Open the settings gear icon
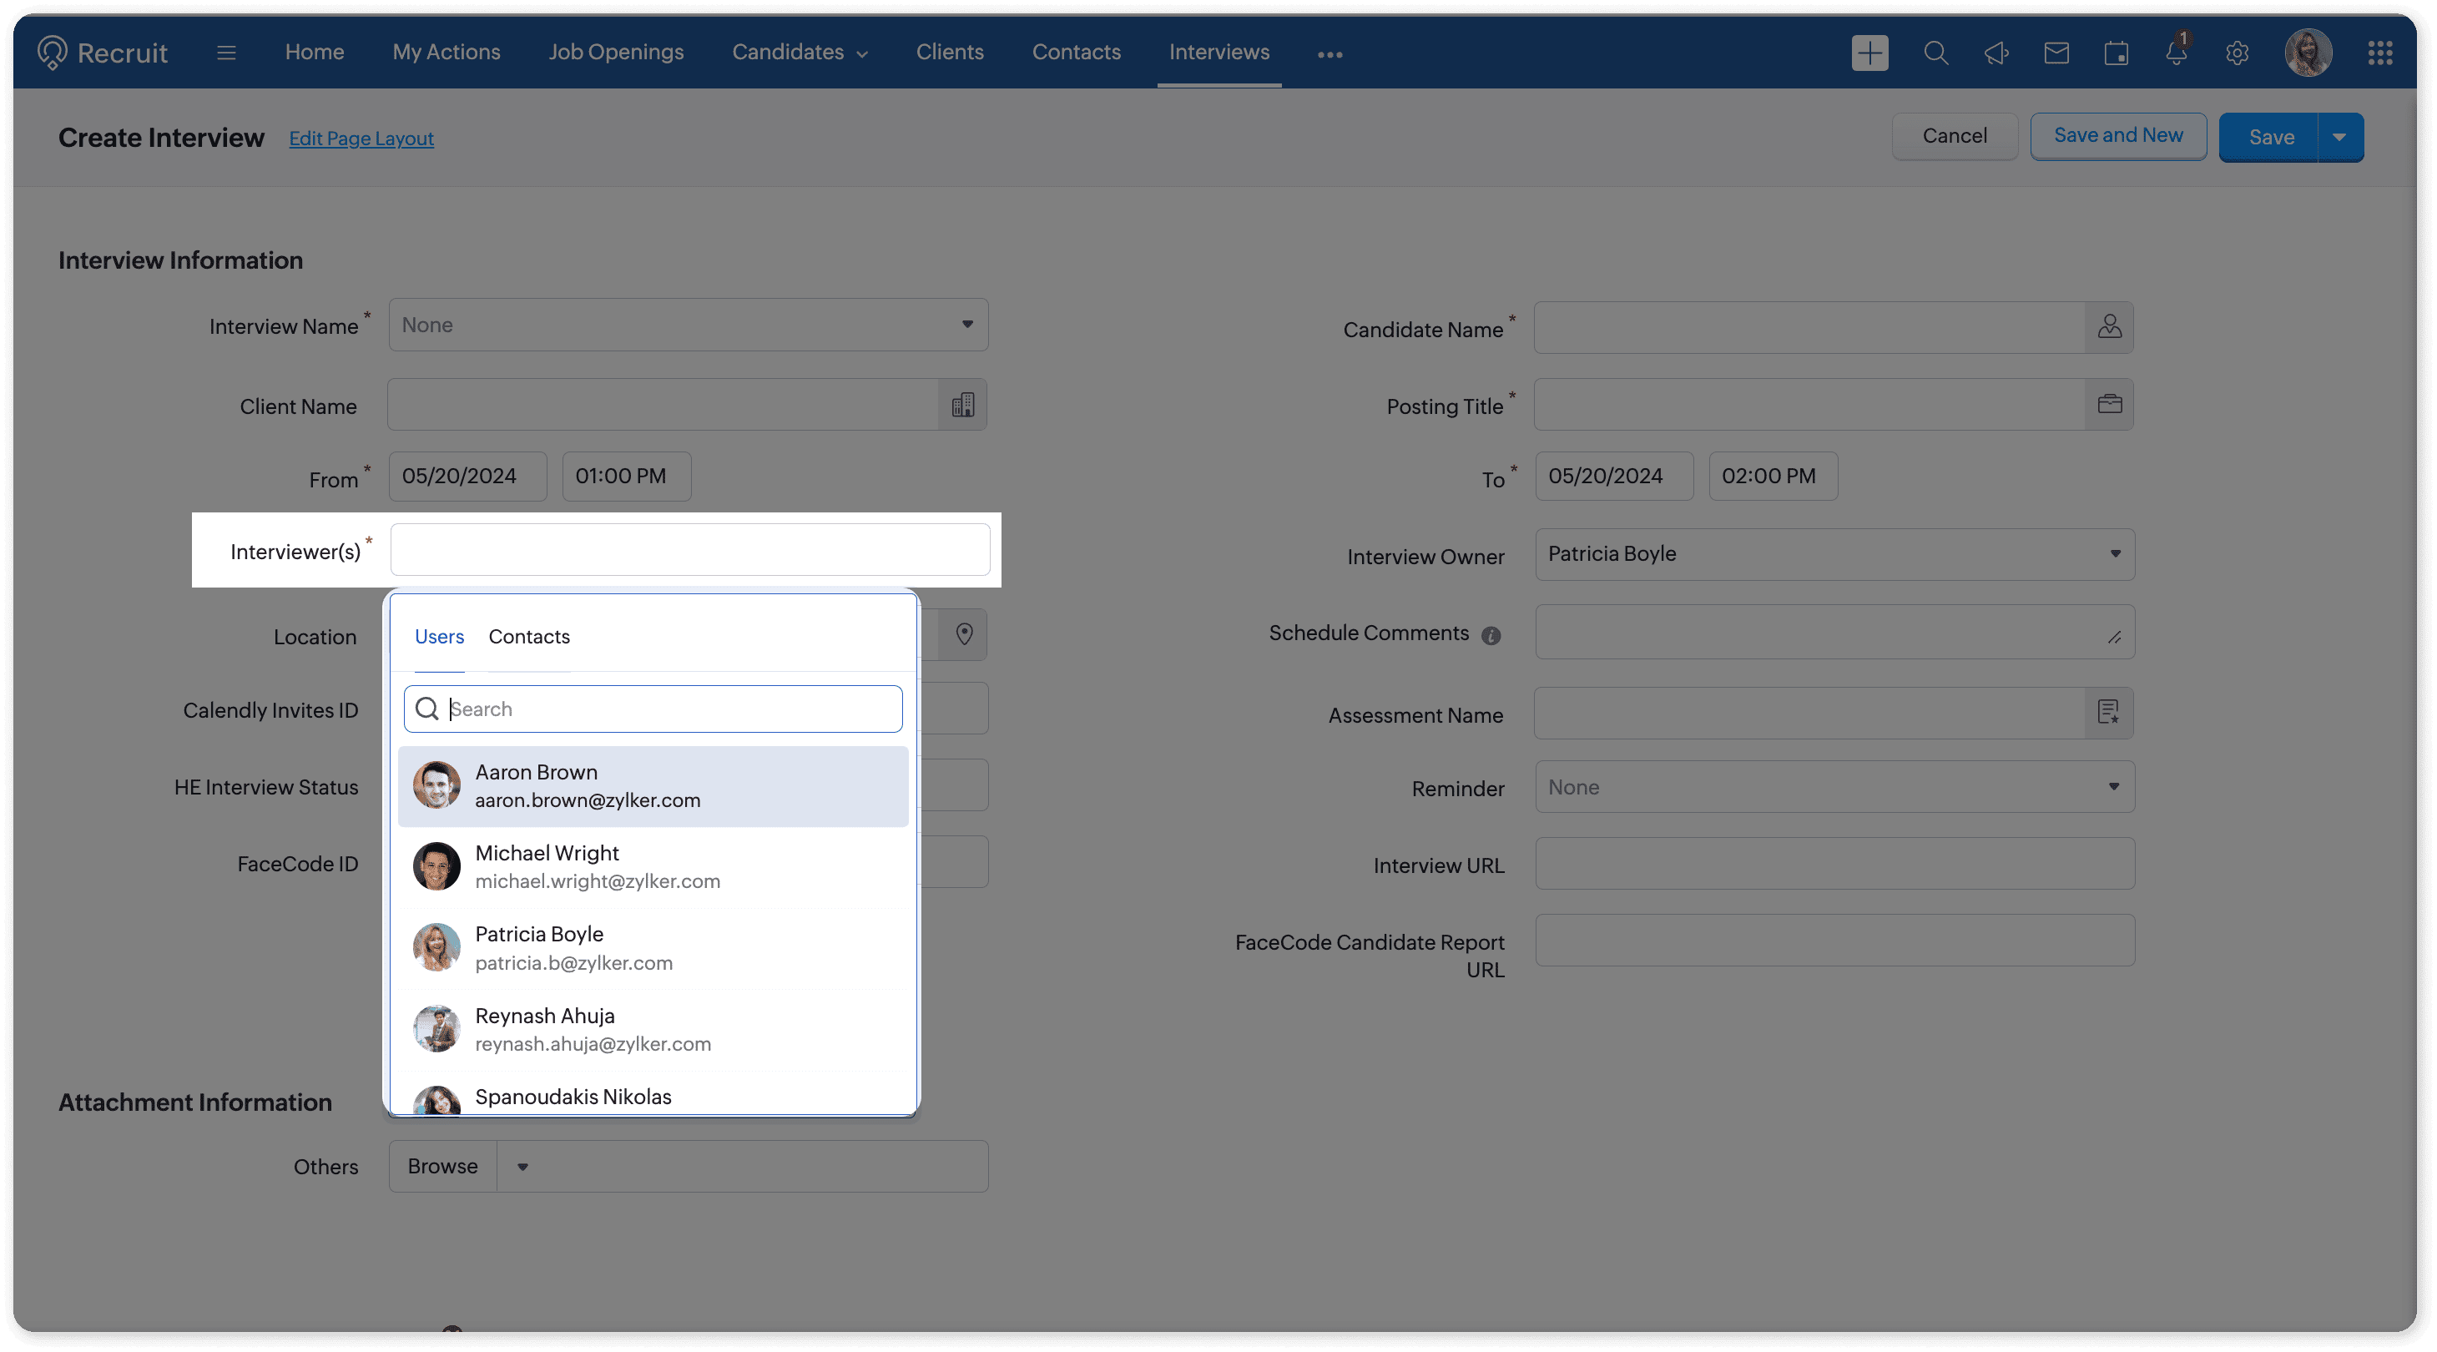 point(2237,53)
